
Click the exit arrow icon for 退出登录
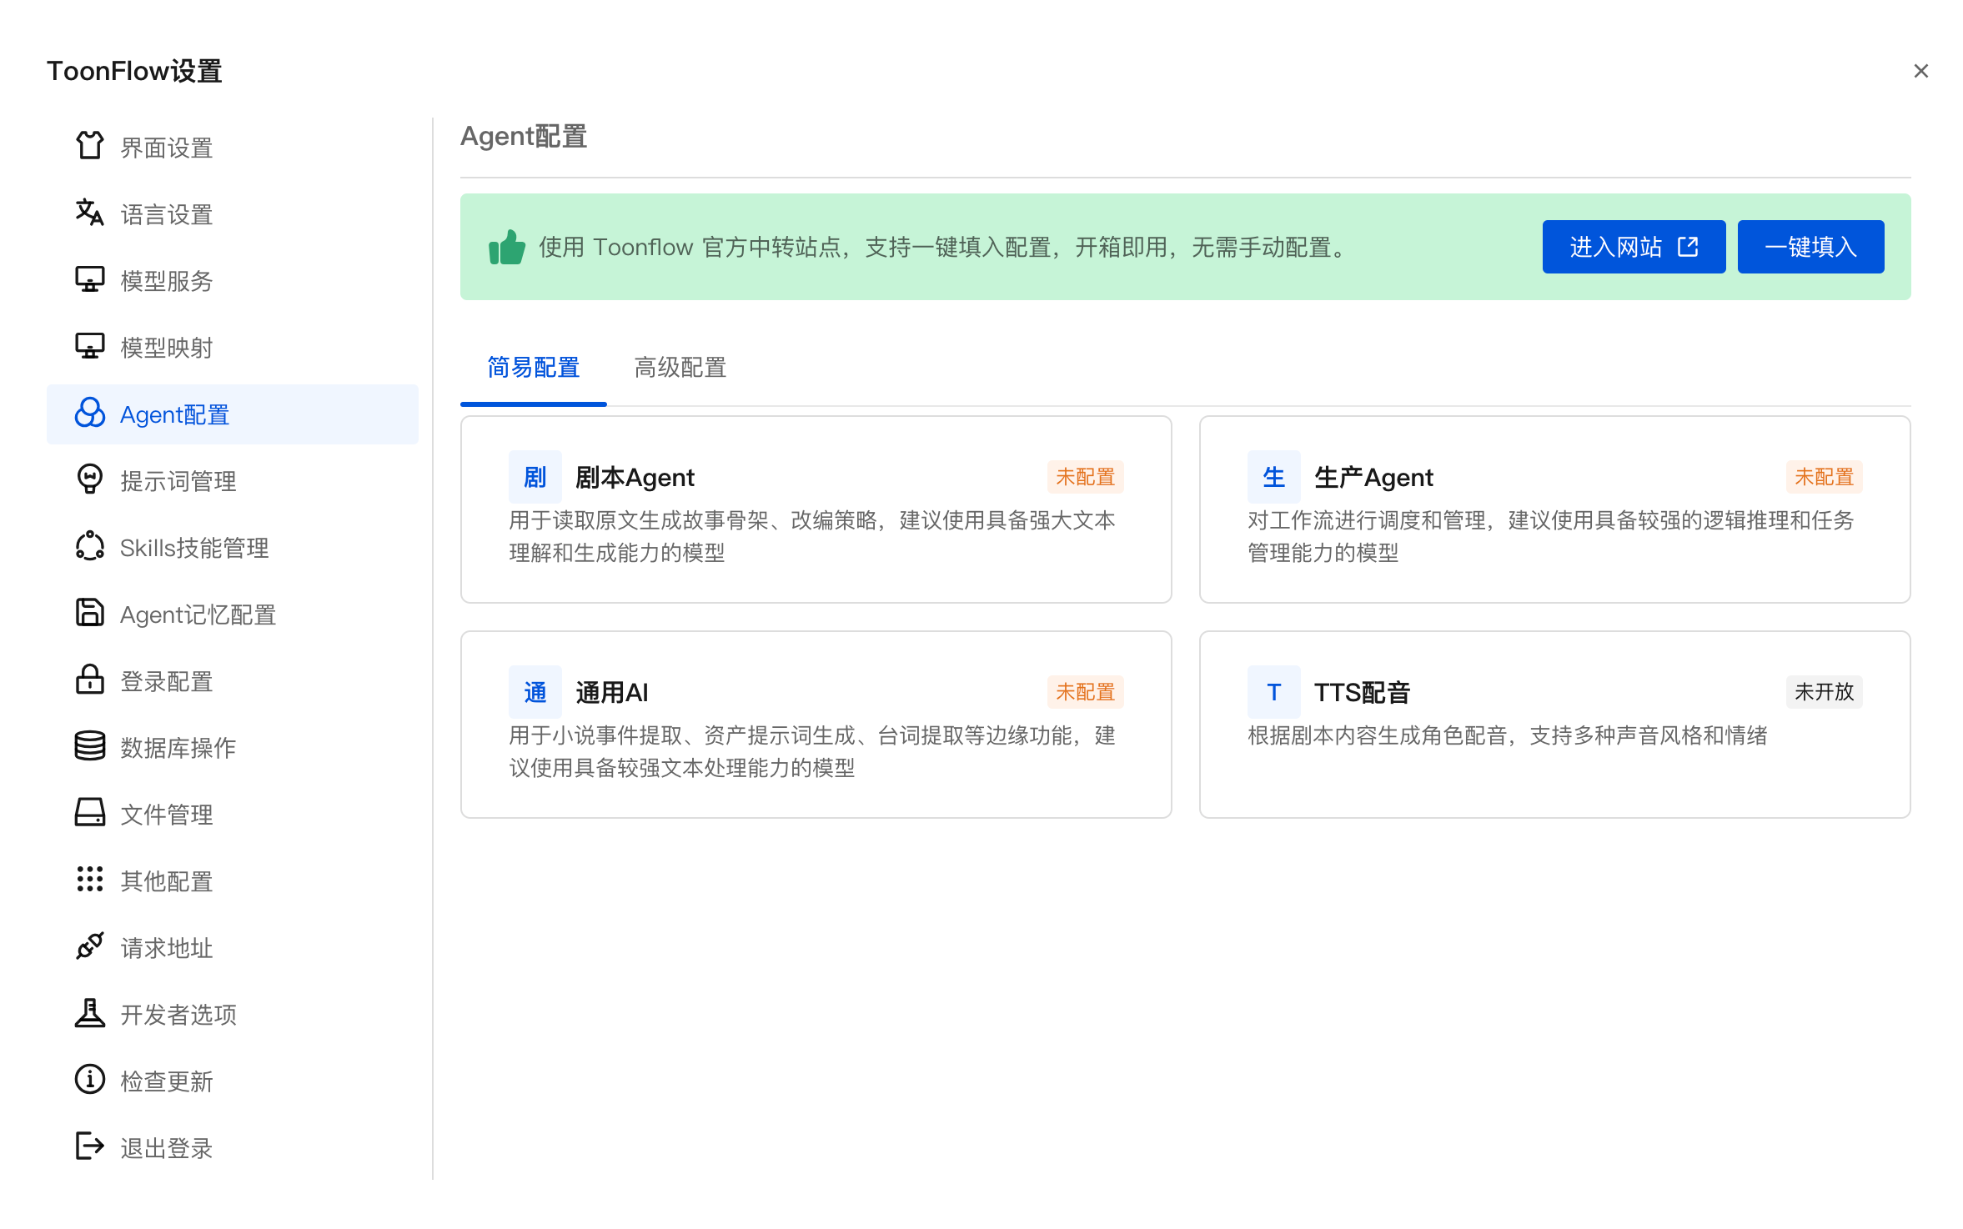click(90, 1146)
